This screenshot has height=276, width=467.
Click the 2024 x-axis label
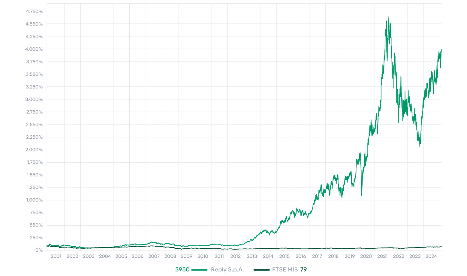431,256
